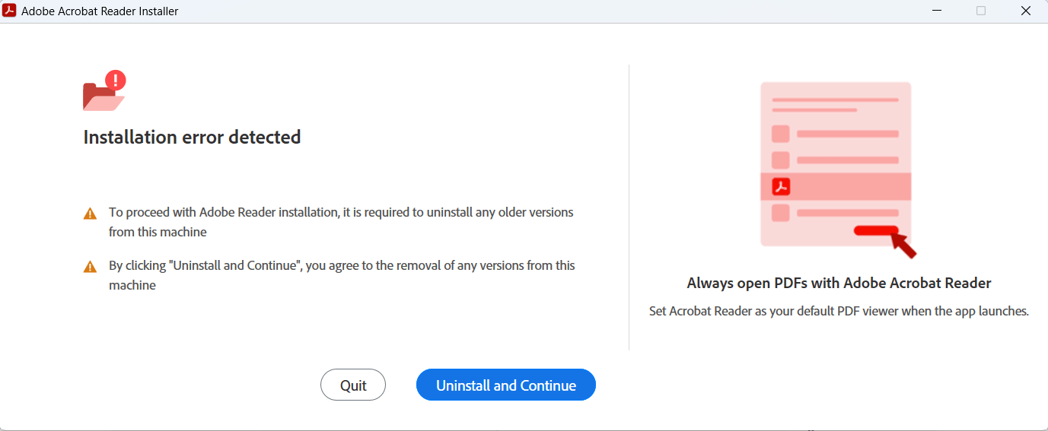Click the first orange warning triangle icon
The width and height of the screenshot is (1048, 431).
pos(91,214)
